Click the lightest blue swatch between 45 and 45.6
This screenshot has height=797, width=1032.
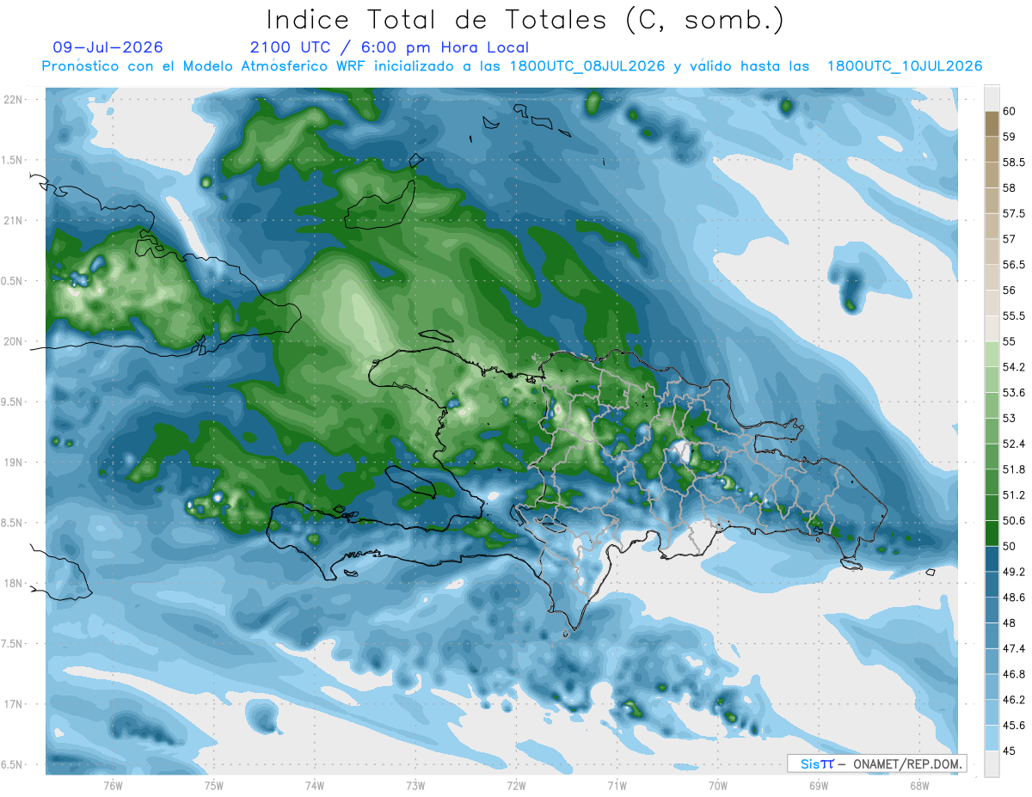tap(992, 738)
